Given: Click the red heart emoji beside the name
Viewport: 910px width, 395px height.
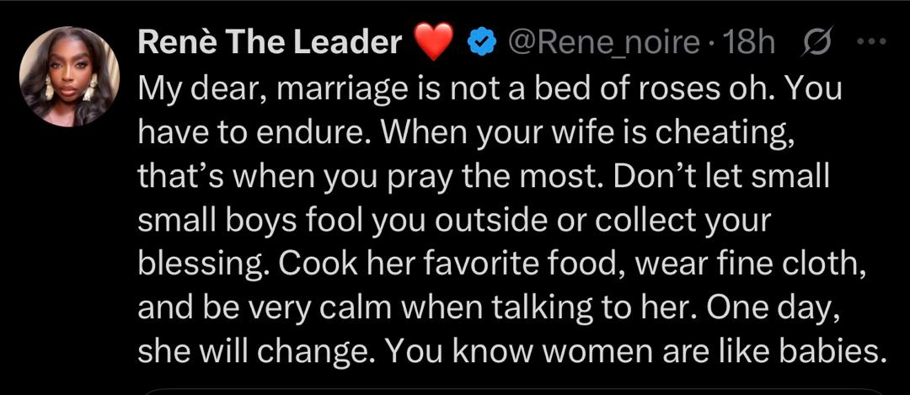Looking at the screenshot, I should pyautogui.click(x=435, y=42).
